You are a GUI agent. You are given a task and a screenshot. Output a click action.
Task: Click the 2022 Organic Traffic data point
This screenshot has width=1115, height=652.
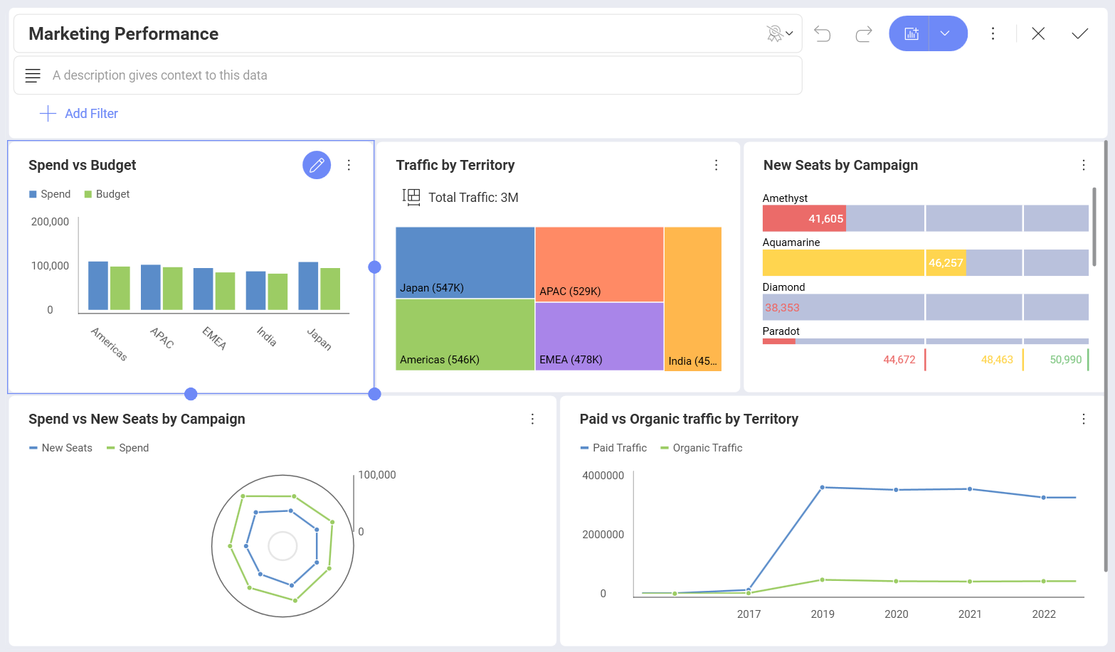pos(1044,582)
